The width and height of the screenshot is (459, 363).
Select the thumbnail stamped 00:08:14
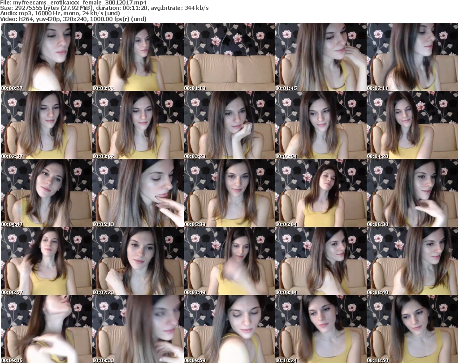click(x=321, y=261)
